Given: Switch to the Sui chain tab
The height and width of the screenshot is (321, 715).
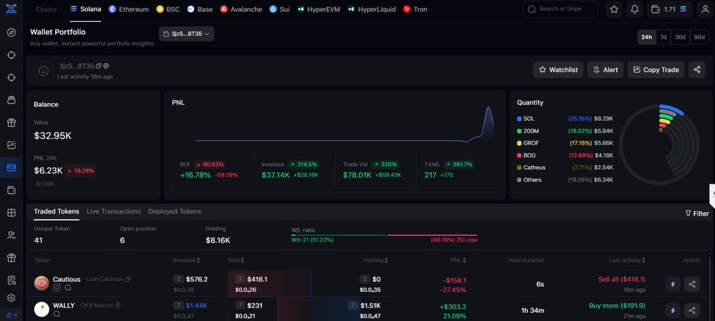Looking at the screenshot, I should click(279, 10).
